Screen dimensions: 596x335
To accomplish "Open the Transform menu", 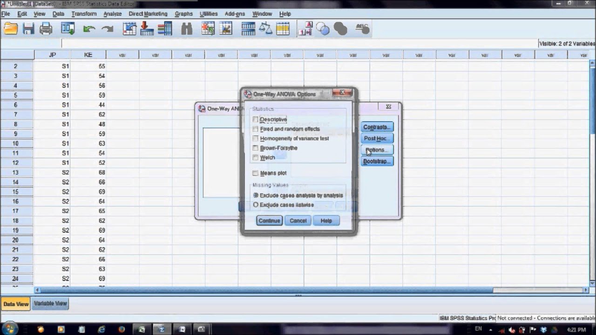I will (84, 14).
